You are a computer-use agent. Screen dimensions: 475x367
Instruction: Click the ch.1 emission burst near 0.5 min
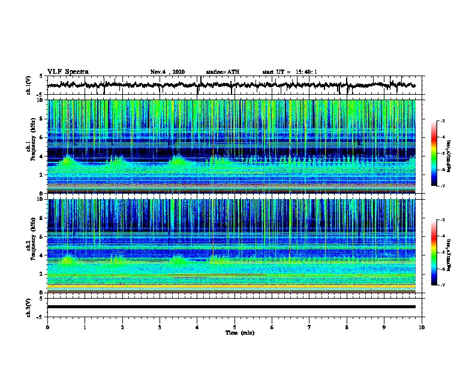[x=67, y=161]
